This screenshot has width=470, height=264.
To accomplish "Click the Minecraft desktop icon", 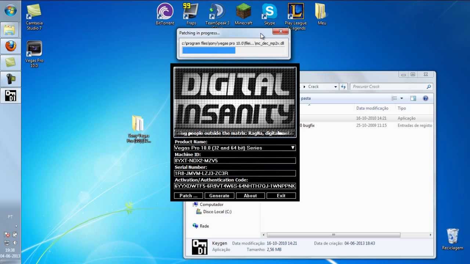I will pos(243,12).
